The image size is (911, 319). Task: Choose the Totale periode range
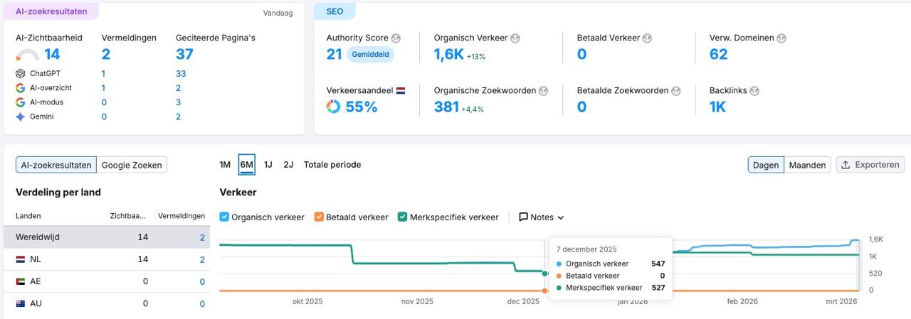click(332, 165)
